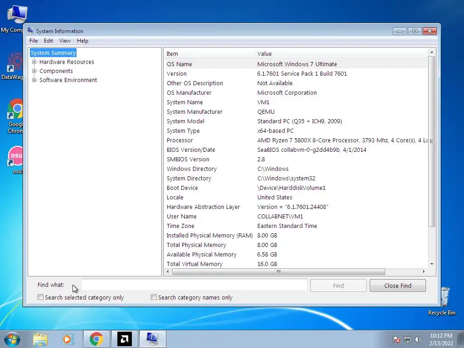Select the System Model row
Screen dimensions: 464x348
click(x=296, y=121)
